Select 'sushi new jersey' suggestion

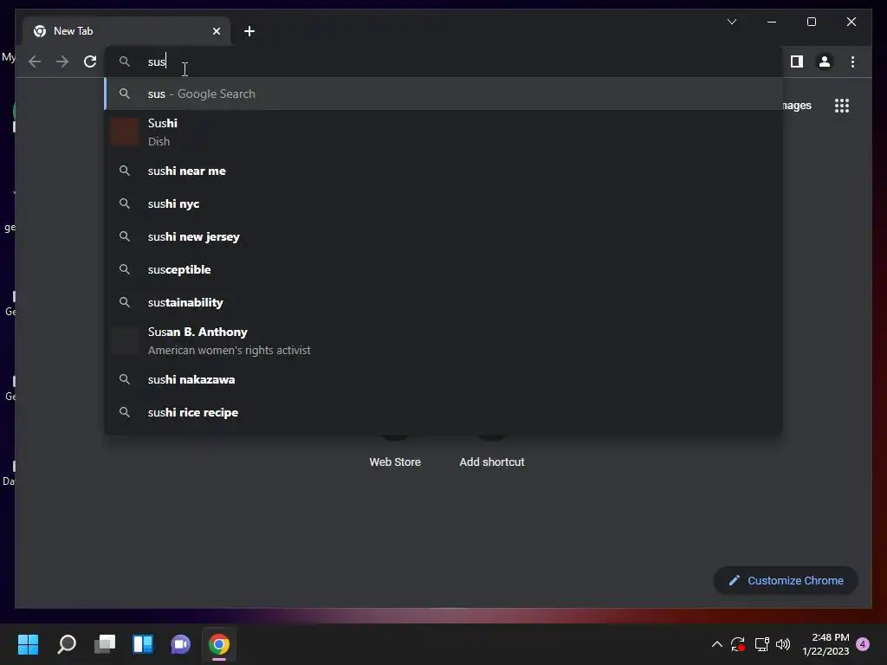(x=443, y=236)
